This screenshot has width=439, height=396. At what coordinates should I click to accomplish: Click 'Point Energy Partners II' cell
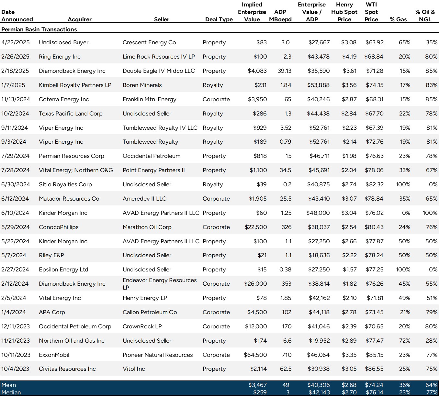pos(154,170)
